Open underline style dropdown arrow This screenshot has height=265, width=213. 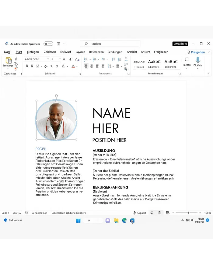42,66
